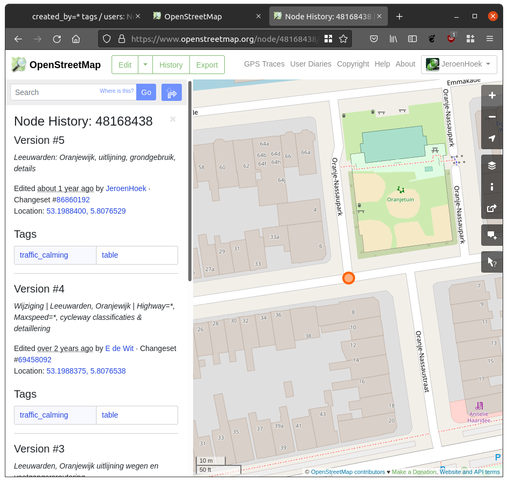Open the map layers panel
The image size is (508, 482).
[492, 165]
